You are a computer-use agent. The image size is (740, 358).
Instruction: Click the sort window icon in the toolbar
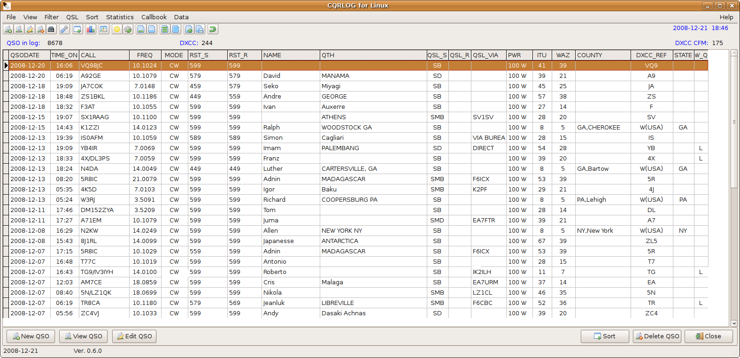pos(77,29)
